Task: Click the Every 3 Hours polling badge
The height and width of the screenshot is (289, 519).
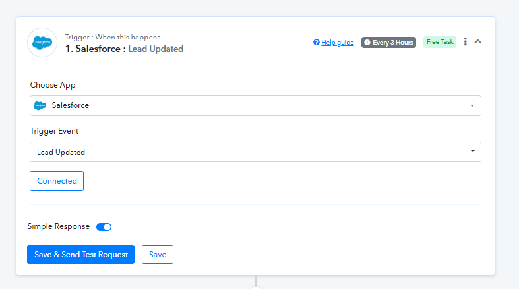Action: point(388,43)
